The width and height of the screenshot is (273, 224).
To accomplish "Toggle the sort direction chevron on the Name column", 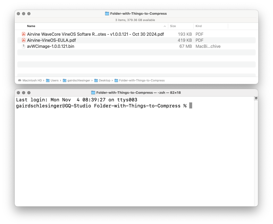I will point(165,26).
